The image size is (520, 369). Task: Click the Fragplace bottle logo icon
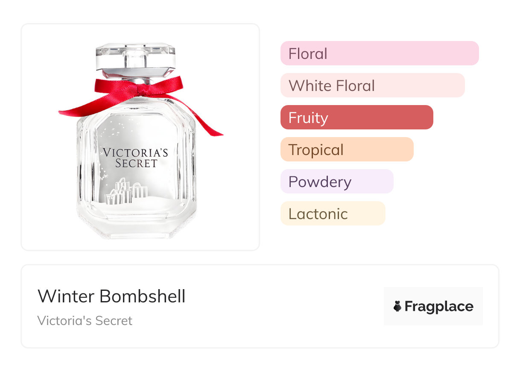pyautogui.click(x=397, y=306)
